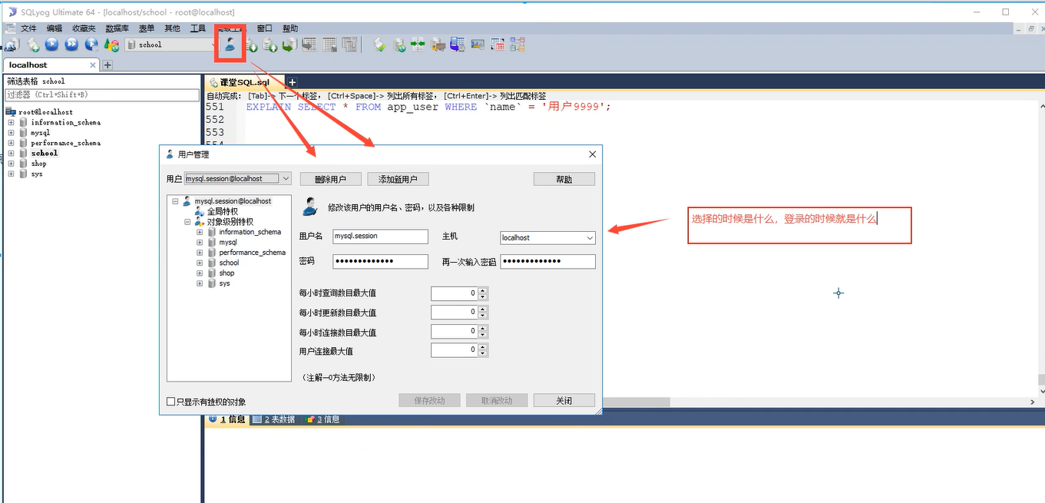Click the green opposing arrows sync icon

click(417, 45)
